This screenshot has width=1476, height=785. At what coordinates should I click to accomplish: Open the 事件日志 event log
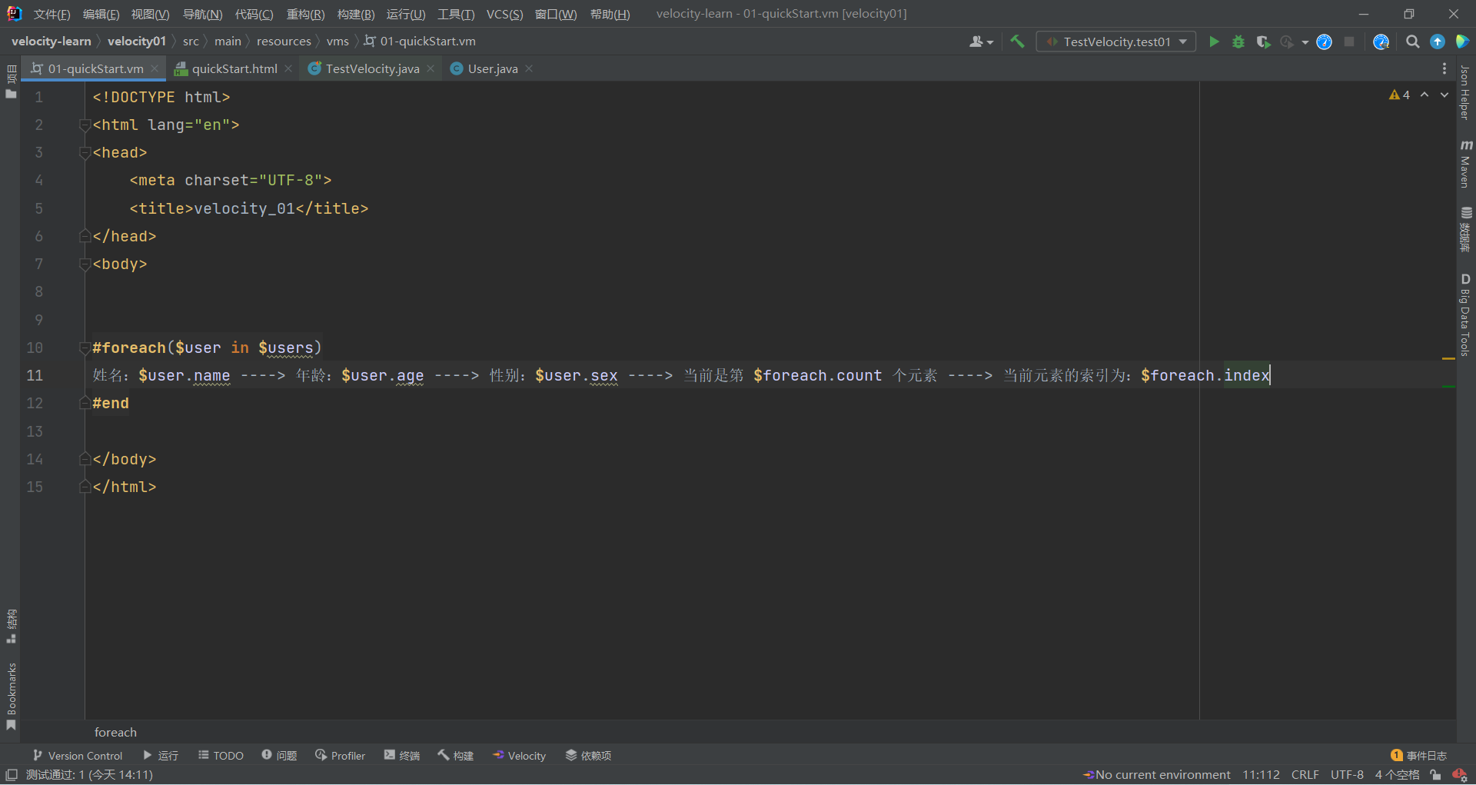click(1419, 756)
